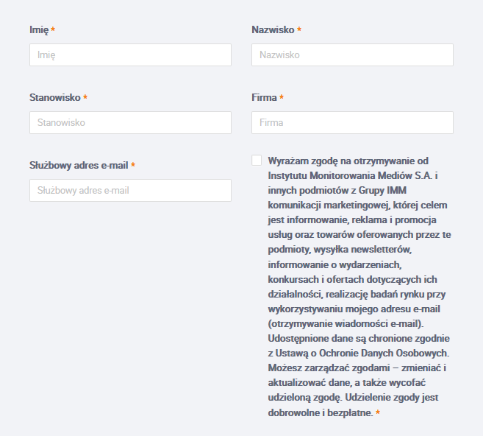Click "Ustawą o Ochronie Danych Osobowych" phrase

pos(361,354)
